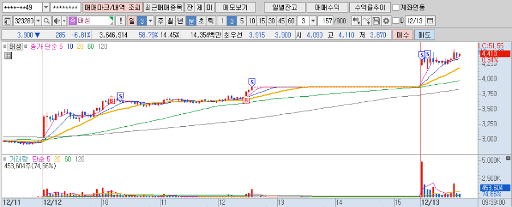The height and width of the screenshot is (207, 512).
Task: Click the second S sell marker on 12/13
Action: click(x=428, y=54)
